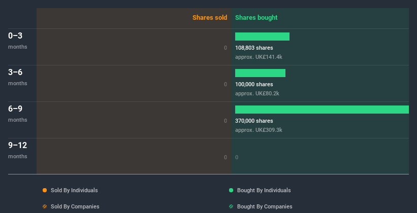Click the shares sold zero for 6–9 months
The height and width of the screenshot is (213, 417).
click(226, 121)
